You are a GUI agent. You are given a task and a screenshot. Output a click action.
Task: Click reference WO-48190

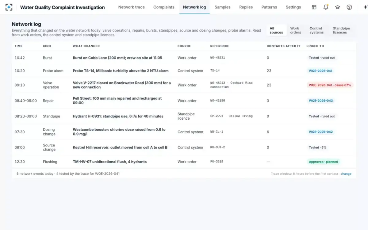coord(218,101)
